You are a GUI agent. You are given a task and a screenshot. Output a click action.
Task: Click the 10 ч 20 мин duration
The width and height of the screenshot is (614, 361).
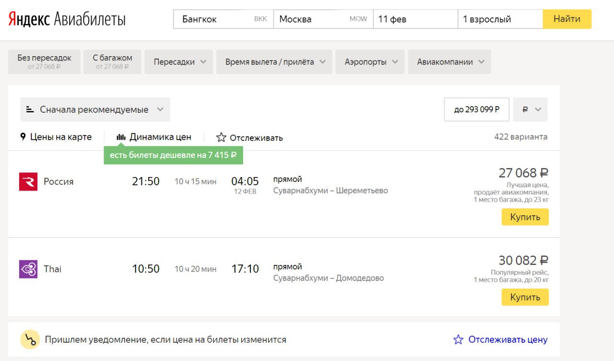(x=195, y=269)
